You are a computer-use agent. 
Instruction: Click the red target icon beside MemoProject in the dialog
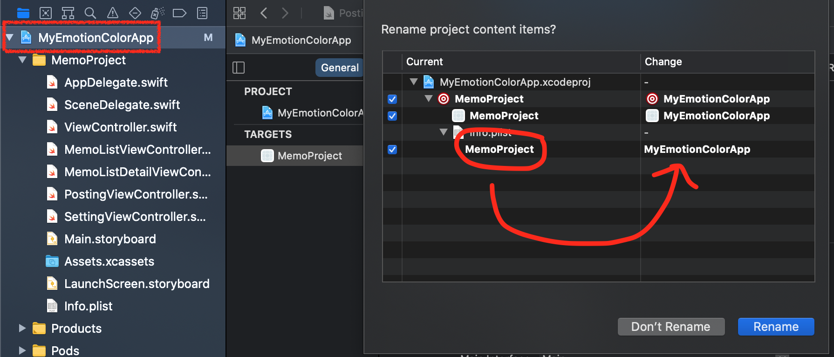[x=444, y=99]
